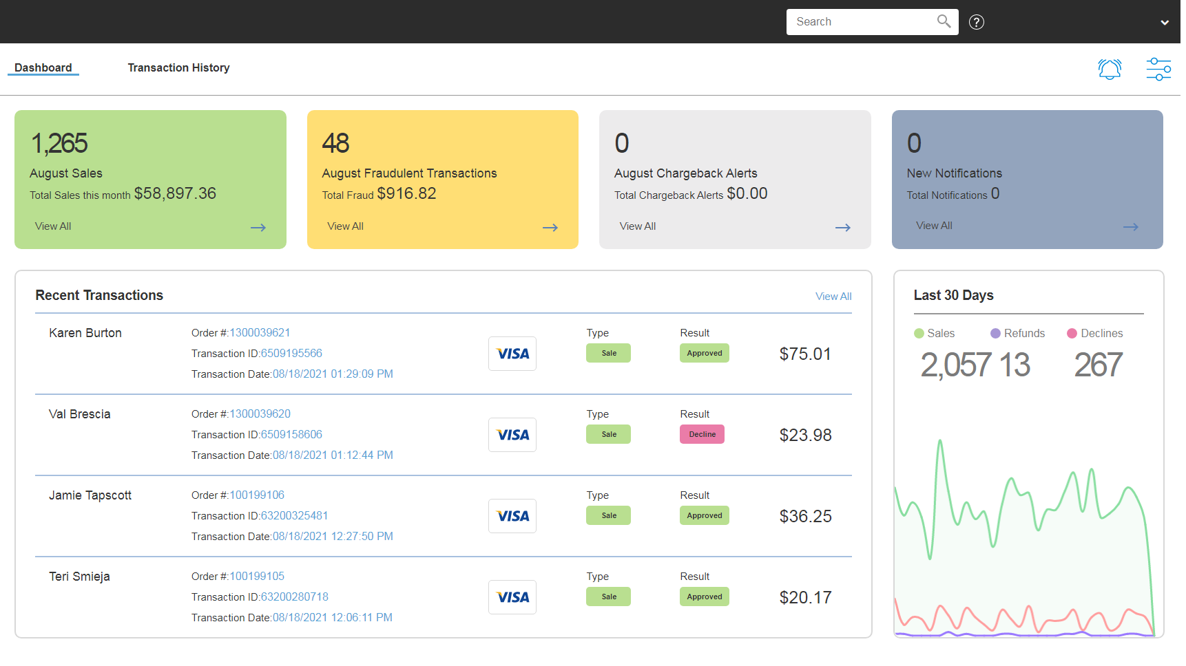Click date 08/18/2021 01:12:44 PM
This screenshot has width=1186, height=666.
[333, 455]
